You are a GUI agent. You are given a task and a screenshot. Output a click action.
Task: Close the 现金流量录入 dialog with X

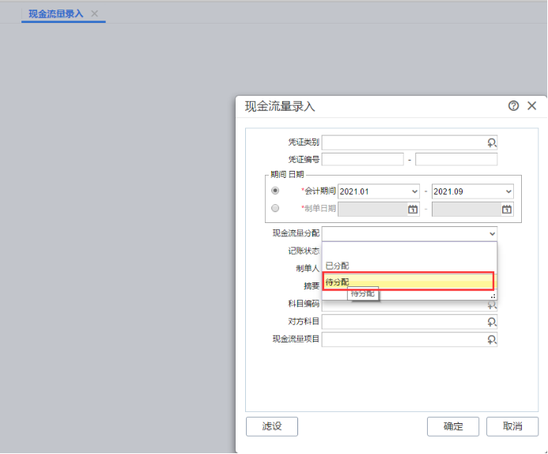tap(531, 105)
